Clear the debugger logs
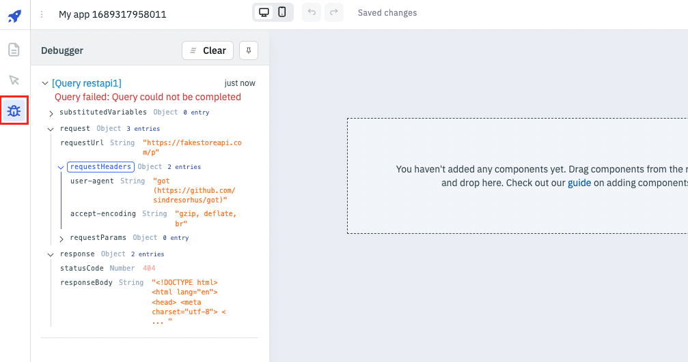This screenshot has height=362, width=688. [x=208, y=50]
